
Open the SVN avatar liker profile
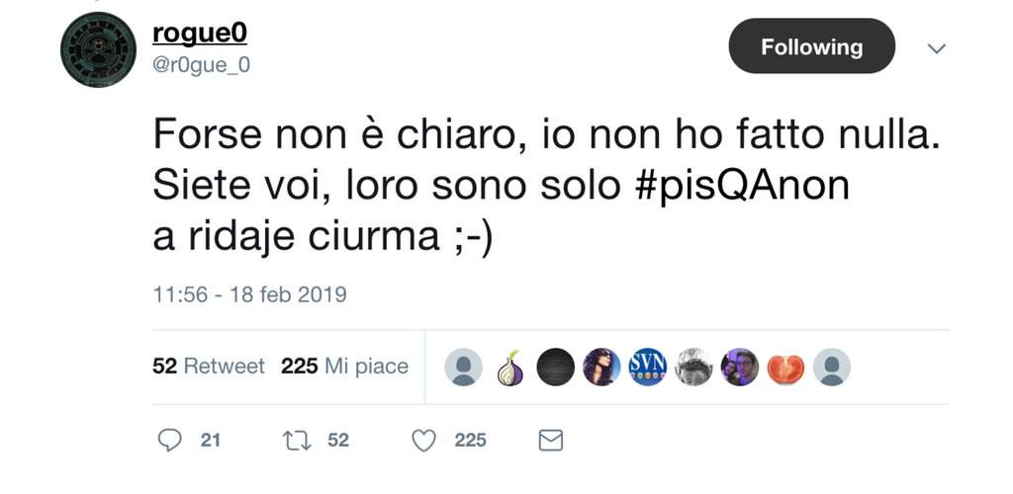coord(648,367)
